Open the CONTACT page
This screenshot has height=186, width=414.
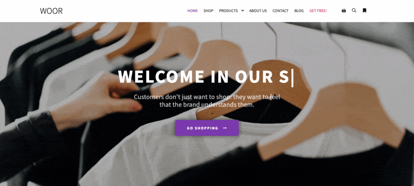[280, 11]
